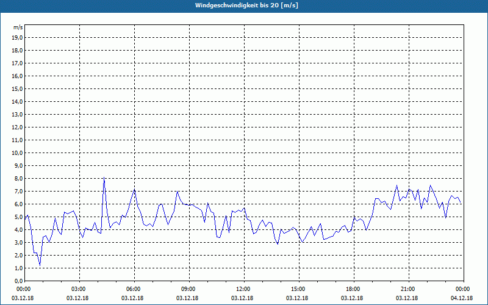Click the 06:00 time axis label
The height and width of the screenshot is (305, 488).
click(x=134, y=289)
